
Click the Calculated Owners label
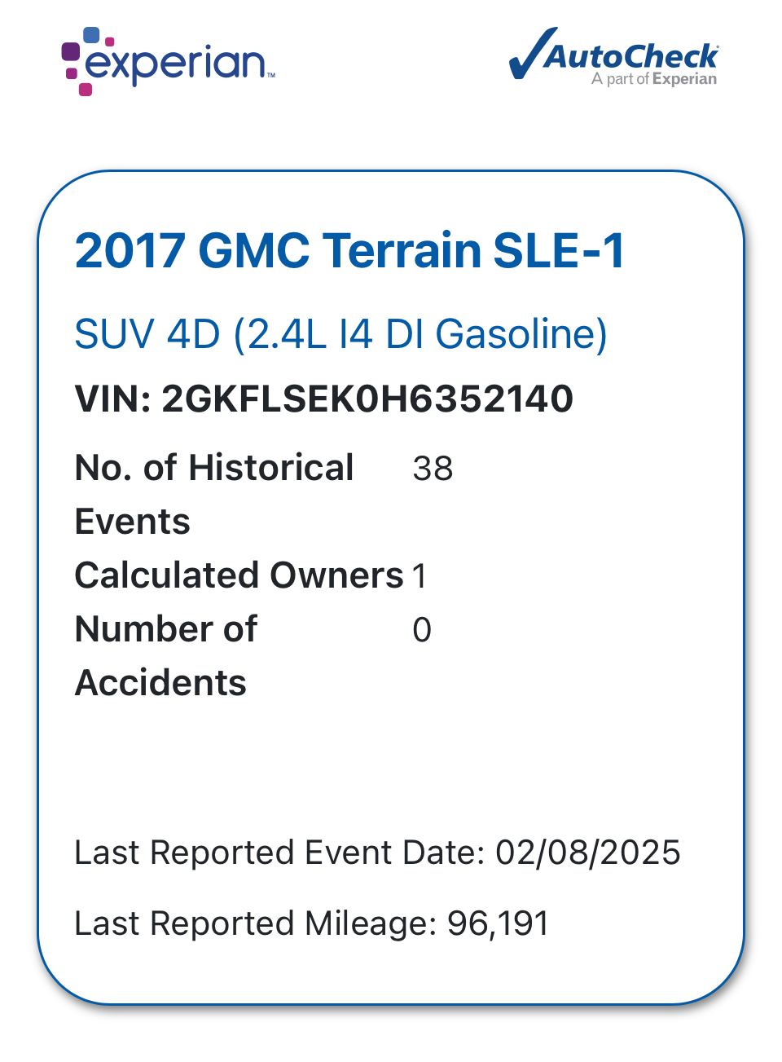239,575
